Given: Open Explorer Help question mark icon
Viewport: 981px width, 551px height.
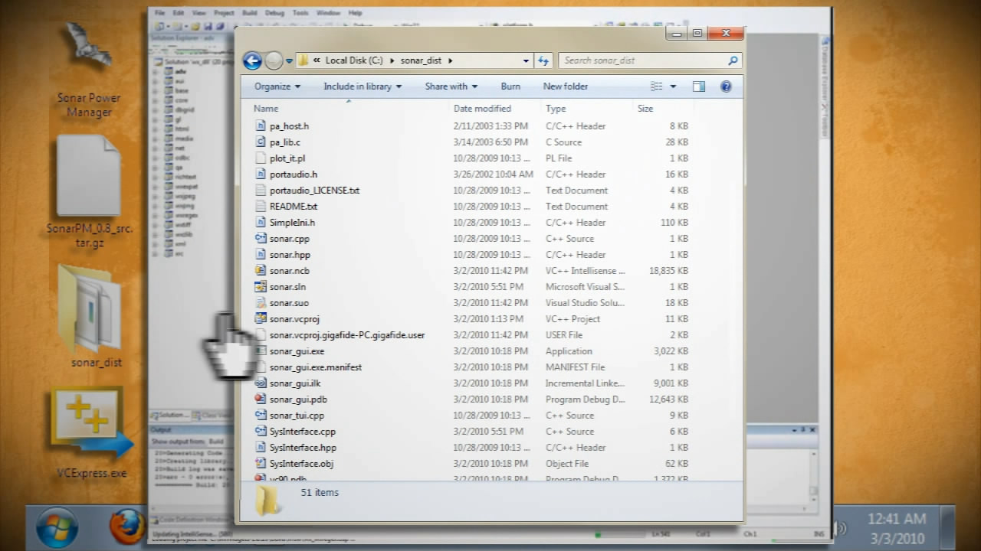Looking at the screenshot, I should (726, 86).
